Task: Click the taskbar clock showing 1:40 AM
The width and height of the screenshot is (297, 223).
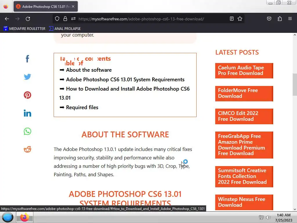Action: 284,217
